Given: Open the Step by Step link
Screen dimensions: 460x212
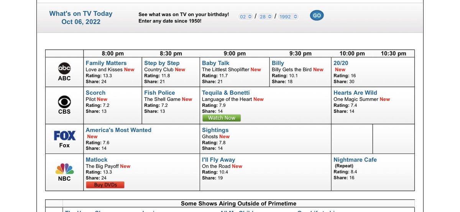Looking at the screenshot, I should point(162,63).
